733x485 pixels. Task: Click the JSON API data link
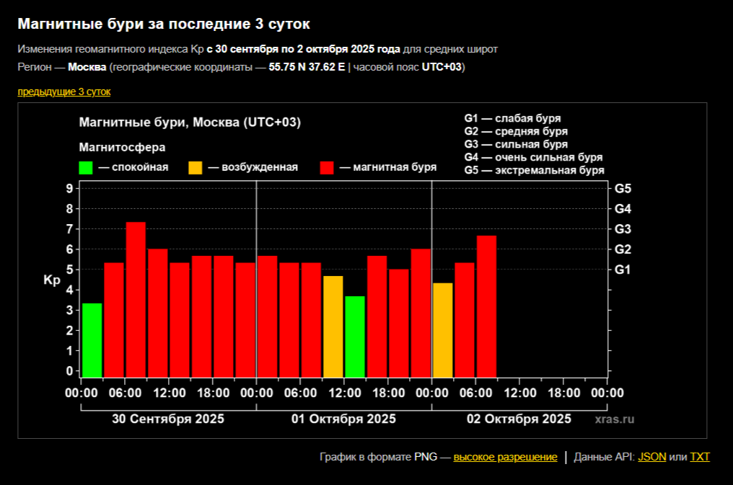[651, 457]
